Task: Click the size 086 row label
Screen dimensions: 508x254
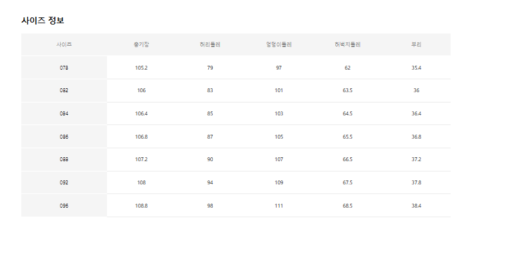Action: [x=64, y=137]
